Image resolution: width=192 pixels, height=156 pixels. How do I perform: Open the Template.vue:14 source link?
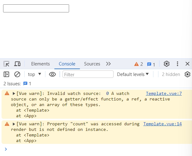tap(162, 124)
